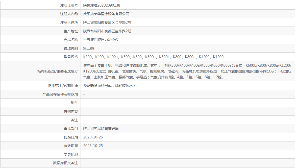Screen dimensions: 296x168
Task: Select company name 咸阳康荣华医疗设备有限公司
Action: 106,14
